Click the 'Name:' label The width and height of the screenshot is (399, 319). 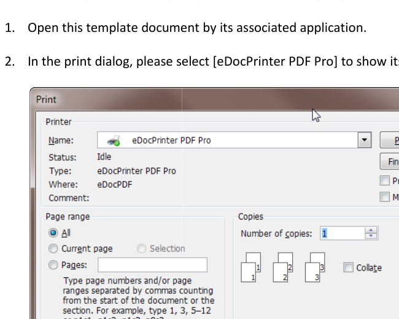tap(61, 140)
